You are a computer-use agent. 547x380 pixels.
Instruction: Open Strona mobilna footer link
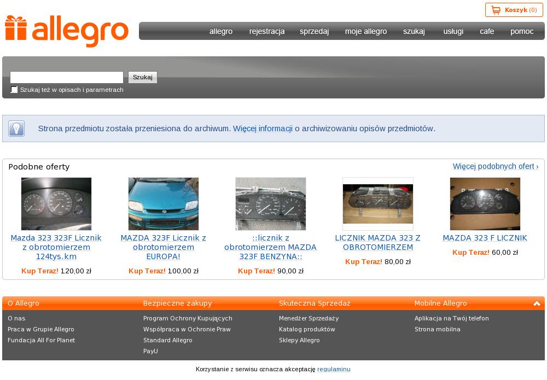[x=438, y=329]
